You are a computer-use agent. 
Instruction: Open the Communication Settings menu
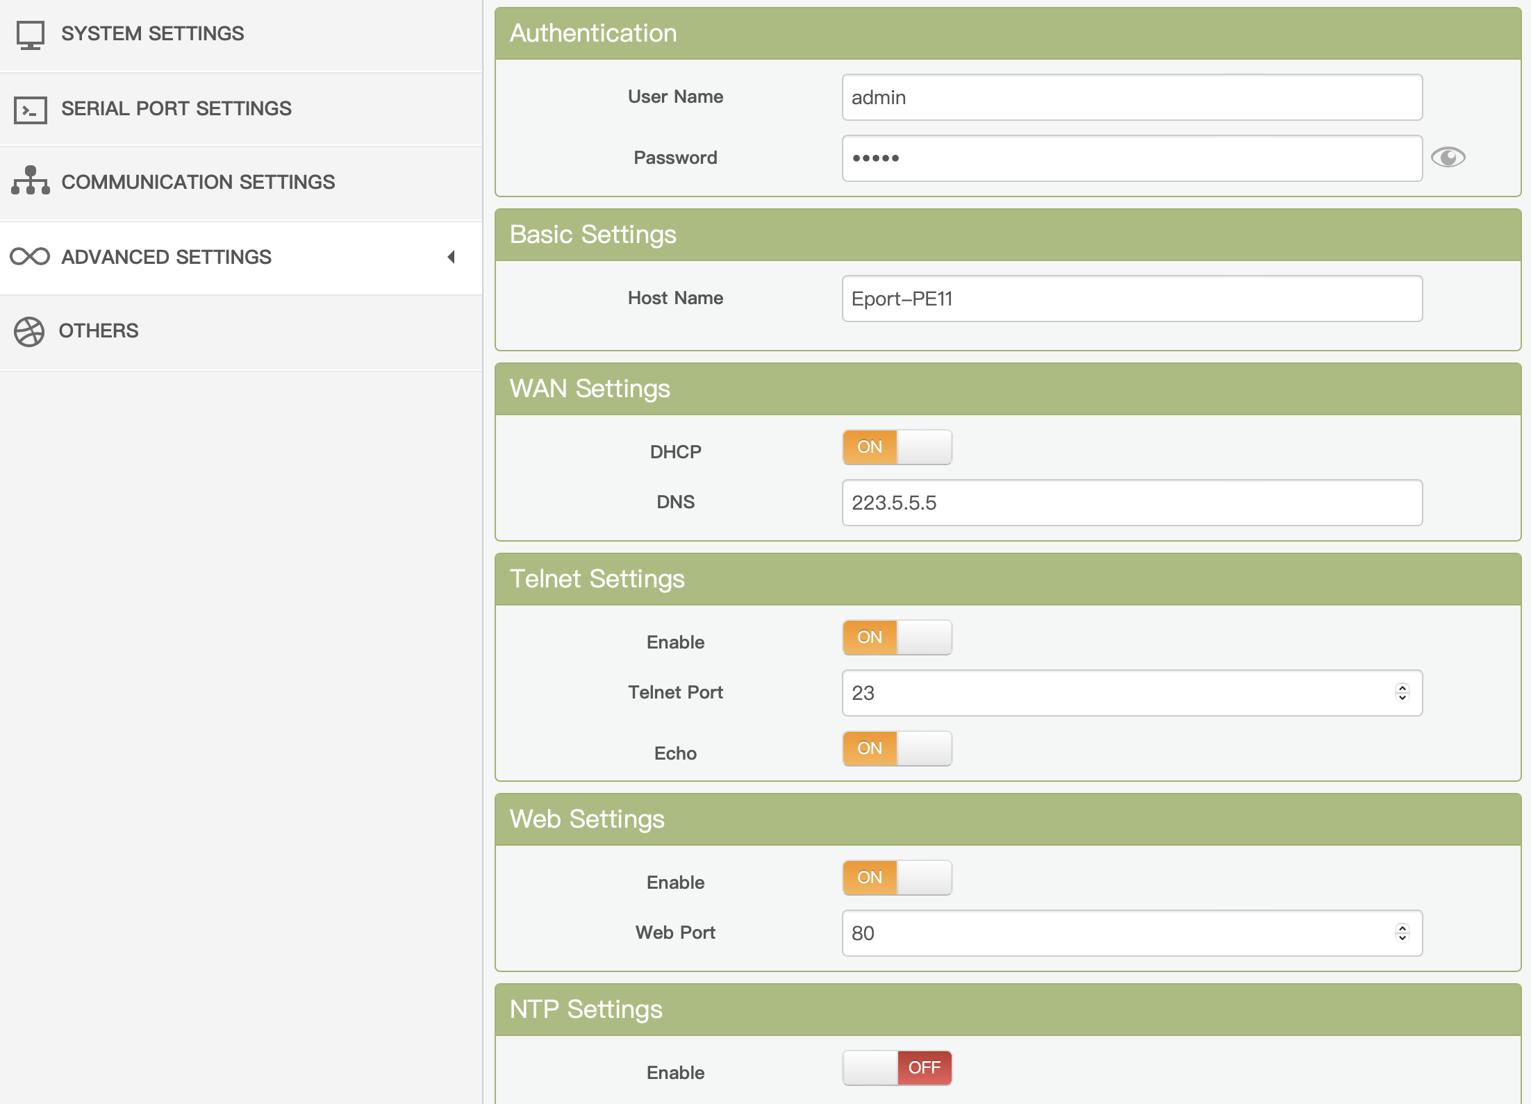(198, 182)
